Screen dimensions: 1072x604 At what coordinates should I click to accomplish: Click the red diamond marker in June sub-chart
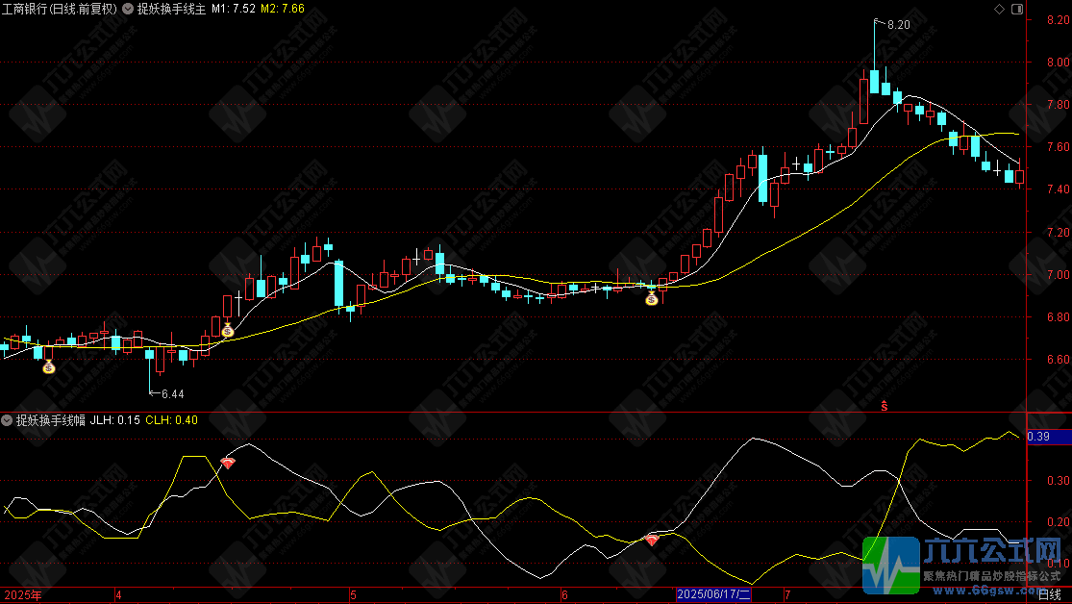click(652, 541)
